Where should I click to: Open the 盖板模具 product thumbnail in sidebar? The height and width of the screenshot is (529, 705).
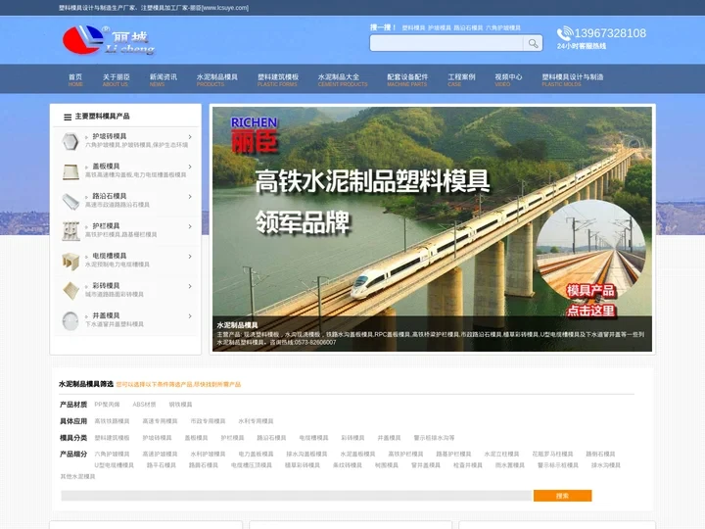coord(70,171)
